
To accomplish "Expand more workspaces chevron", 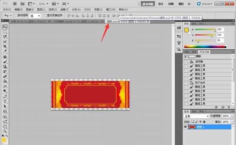I will (x=189, y=4).
